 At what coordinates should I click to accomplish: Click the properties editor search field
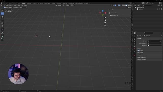148,33
